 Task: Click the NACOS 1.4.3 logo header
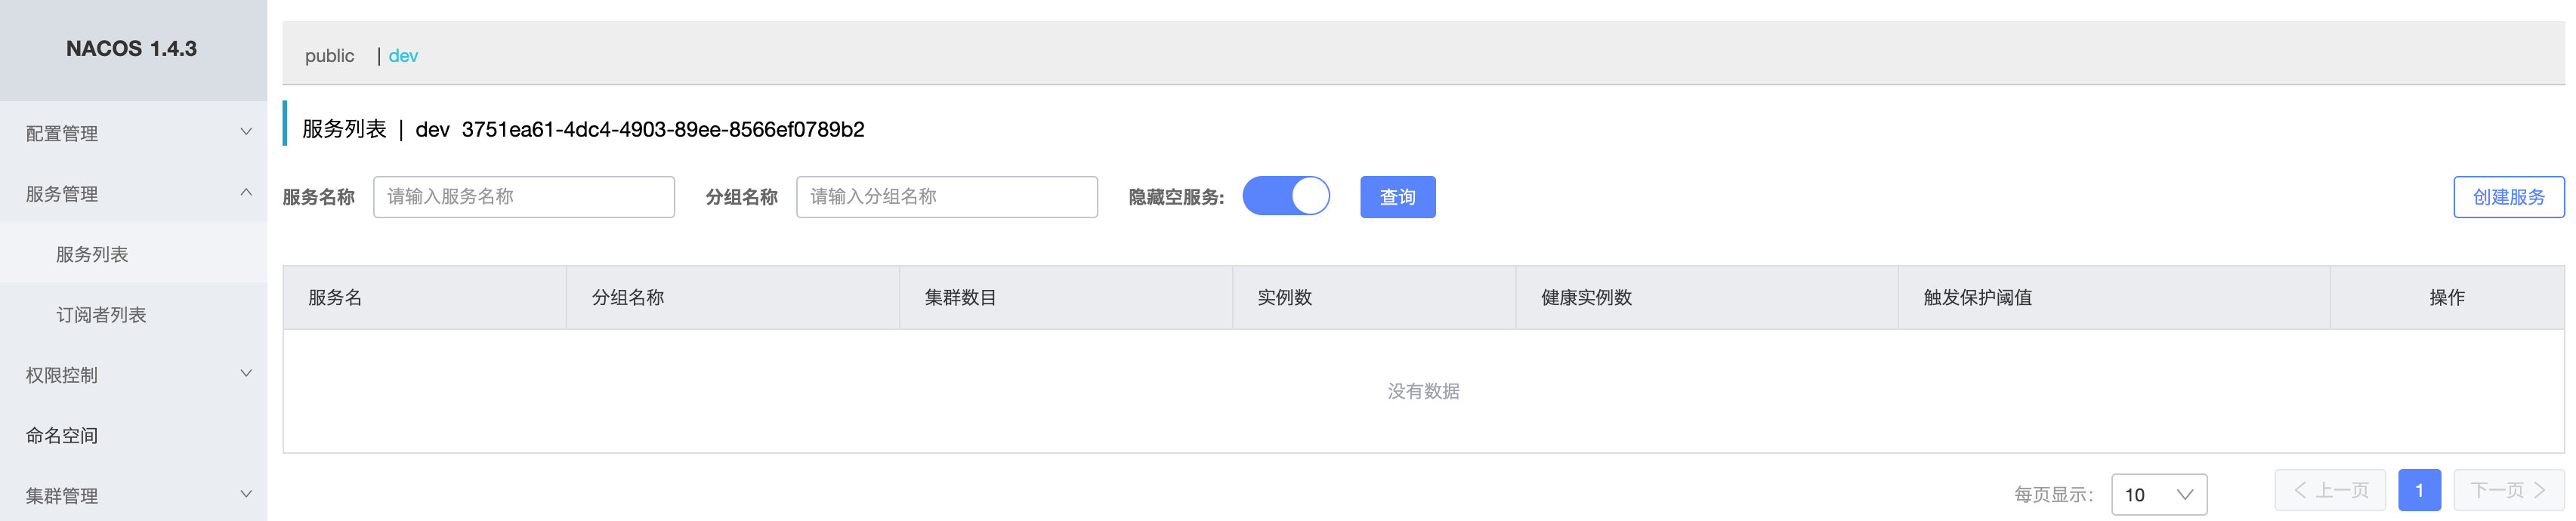(x=132, y=49)
